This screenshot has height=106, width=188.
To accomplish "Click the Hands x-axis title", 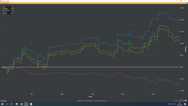I will [90, 97].
